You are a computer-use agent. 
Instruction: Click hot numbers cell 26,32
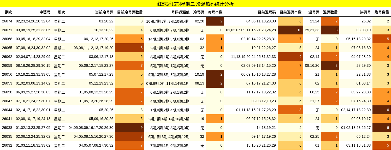click(366, 21)
